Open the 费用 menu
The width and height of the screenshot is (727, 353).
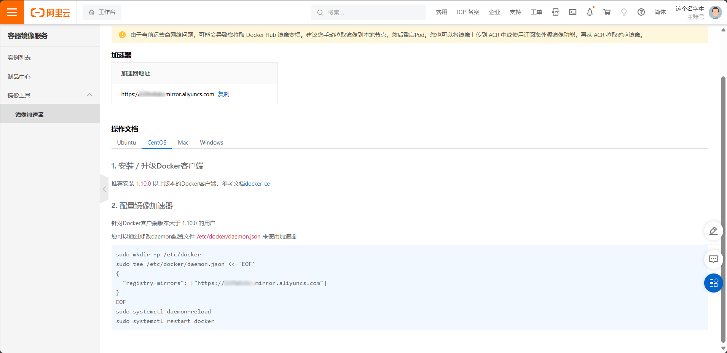pos(442,12)
